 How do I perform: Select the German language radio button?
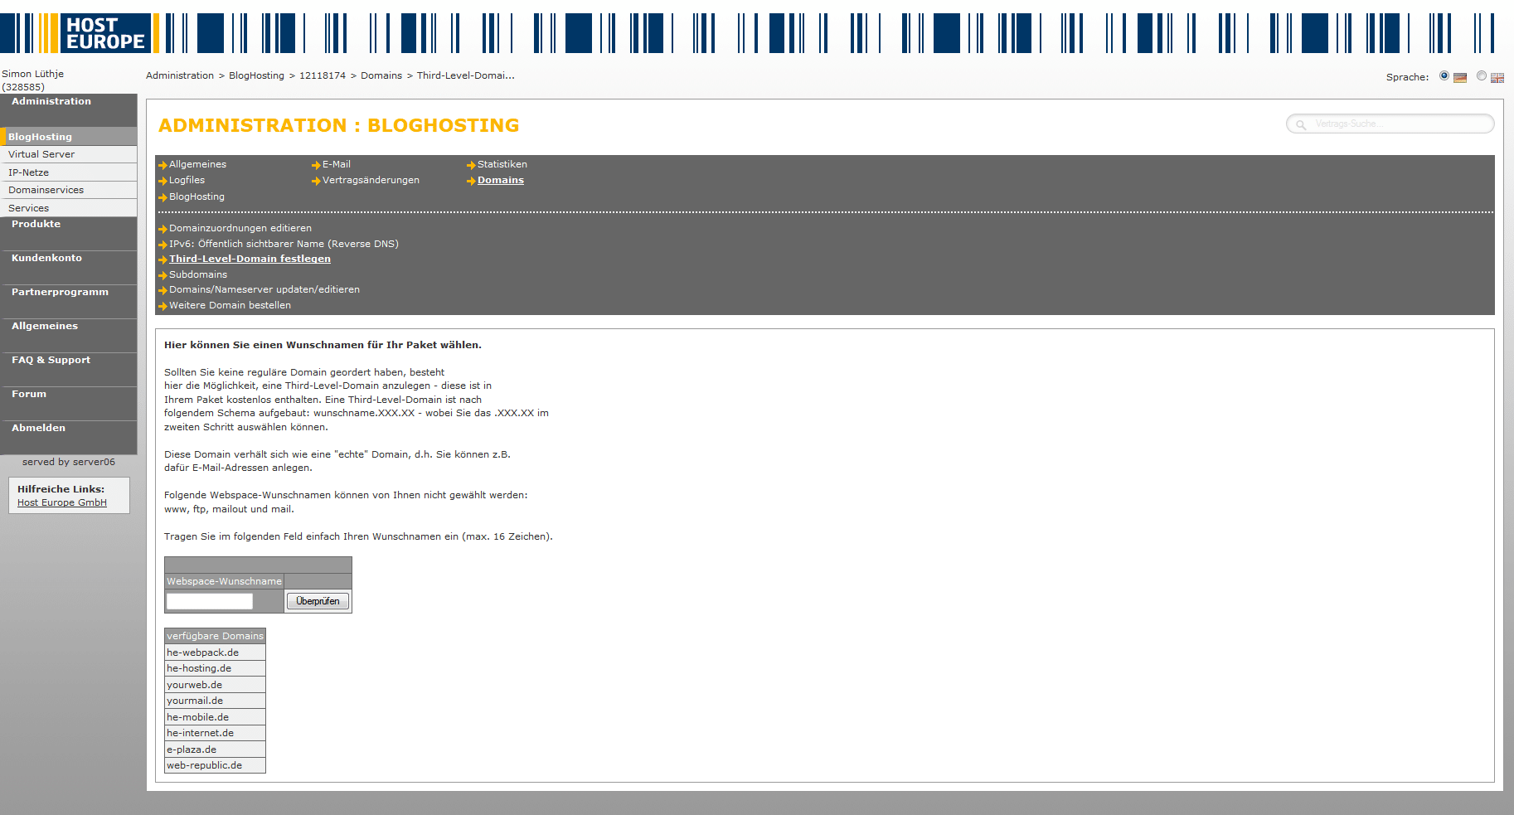[x=1444, y=76]
